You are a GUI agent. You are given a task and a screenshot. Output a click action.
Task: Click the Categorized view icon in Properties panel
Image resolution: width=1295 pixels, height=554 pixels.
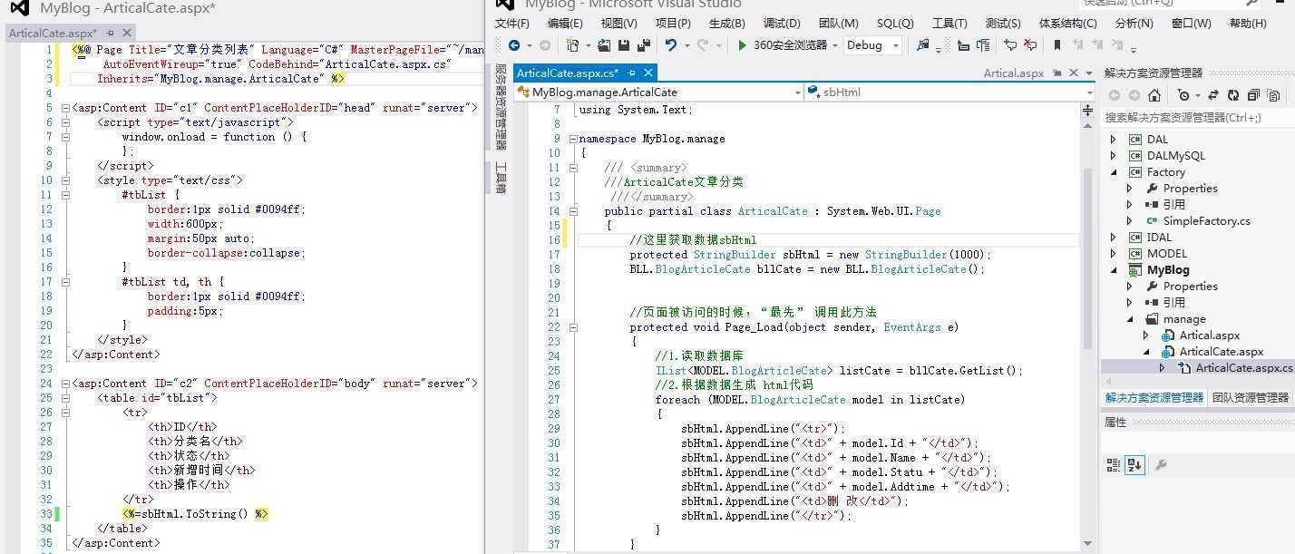(x=1114, y=465)
